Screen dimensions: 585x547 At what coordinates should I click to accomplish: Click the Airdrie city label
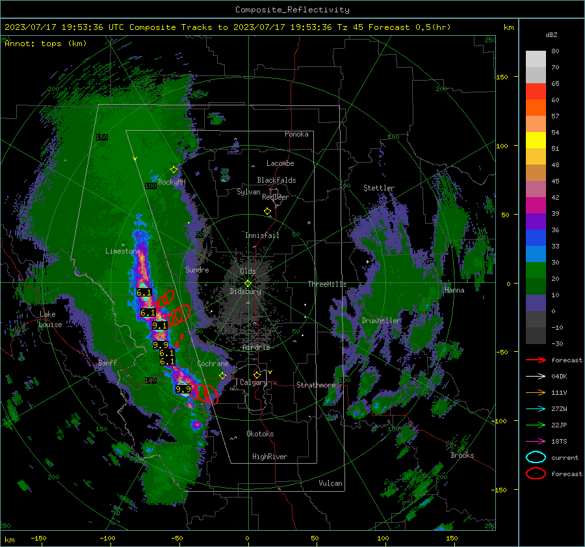pos(256,347)
